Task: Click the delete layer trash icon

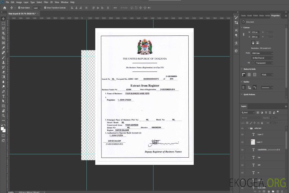Action: point(282,191)
